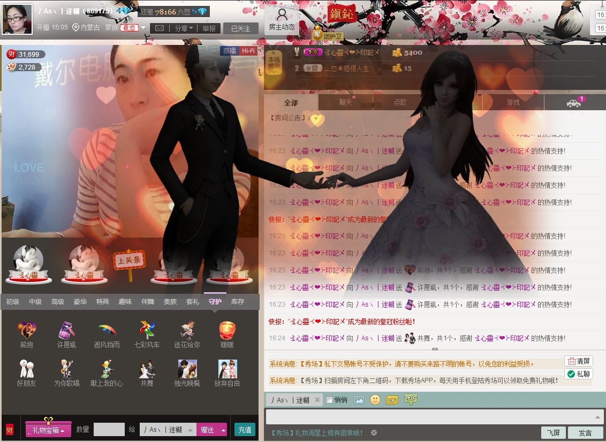Screen dimensions: 606x442
Task: Enable the 悄悄 whisper checkbox
Action: [330, 400]
